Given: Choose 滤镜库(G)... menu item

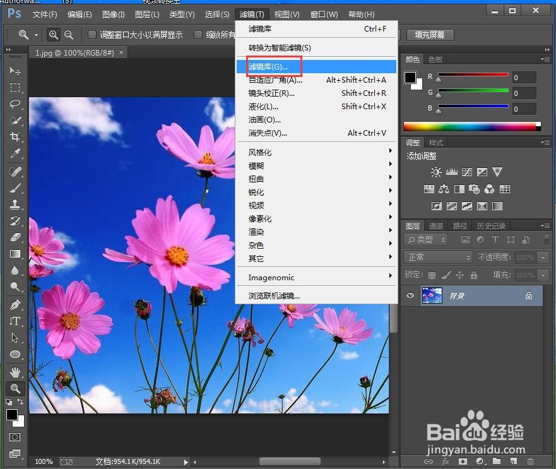Looking at the screenshot, I should 317,67.
